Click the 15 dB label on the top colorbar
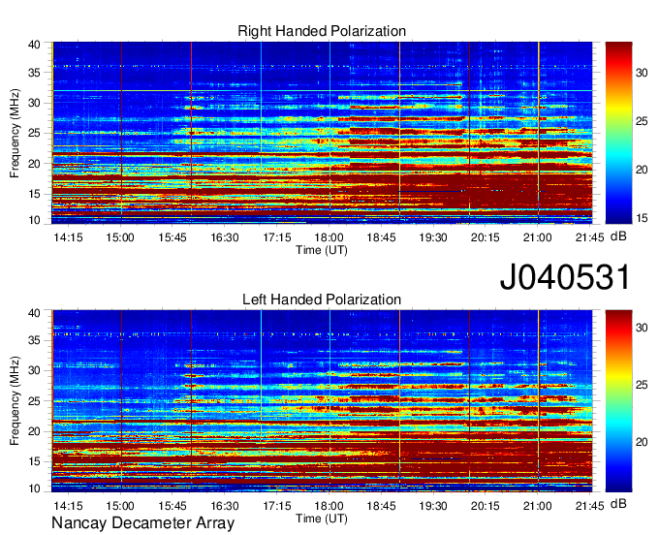This screenshot has width=659, height=535. (x=642, y=218)
